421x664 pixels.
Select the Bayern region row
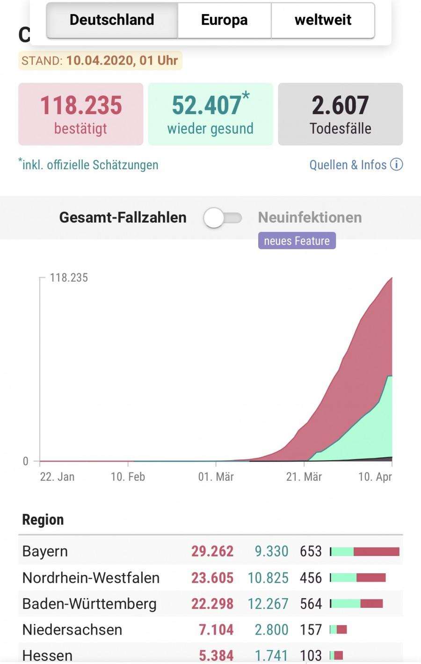[210, 551]
